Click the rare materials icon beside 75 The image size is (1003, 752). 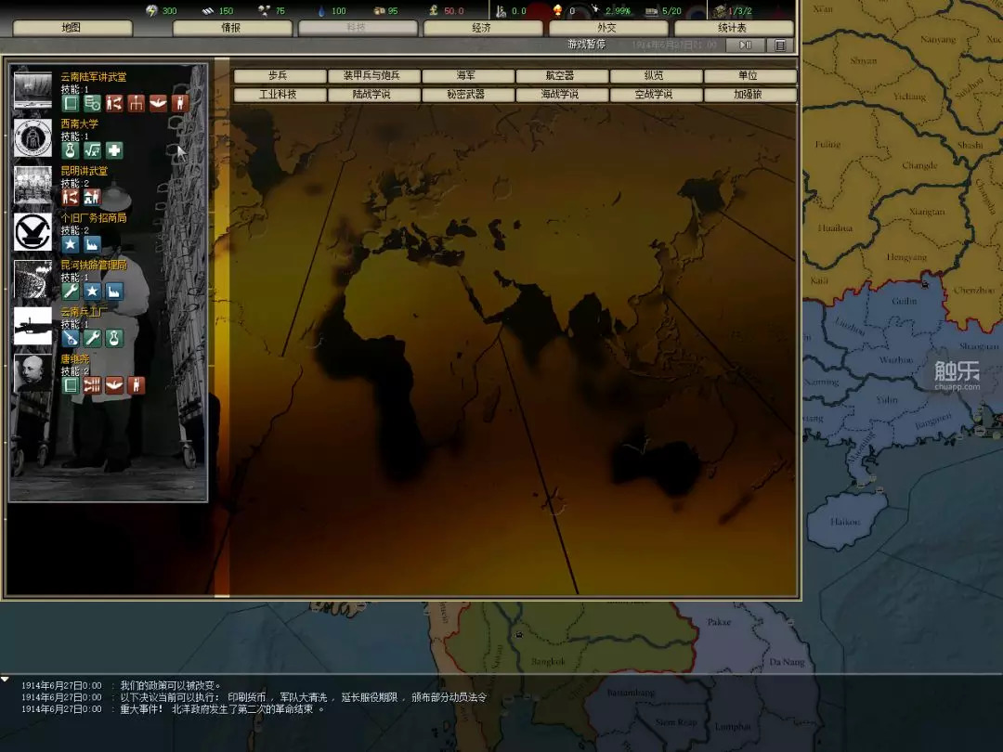pos(264,10)
